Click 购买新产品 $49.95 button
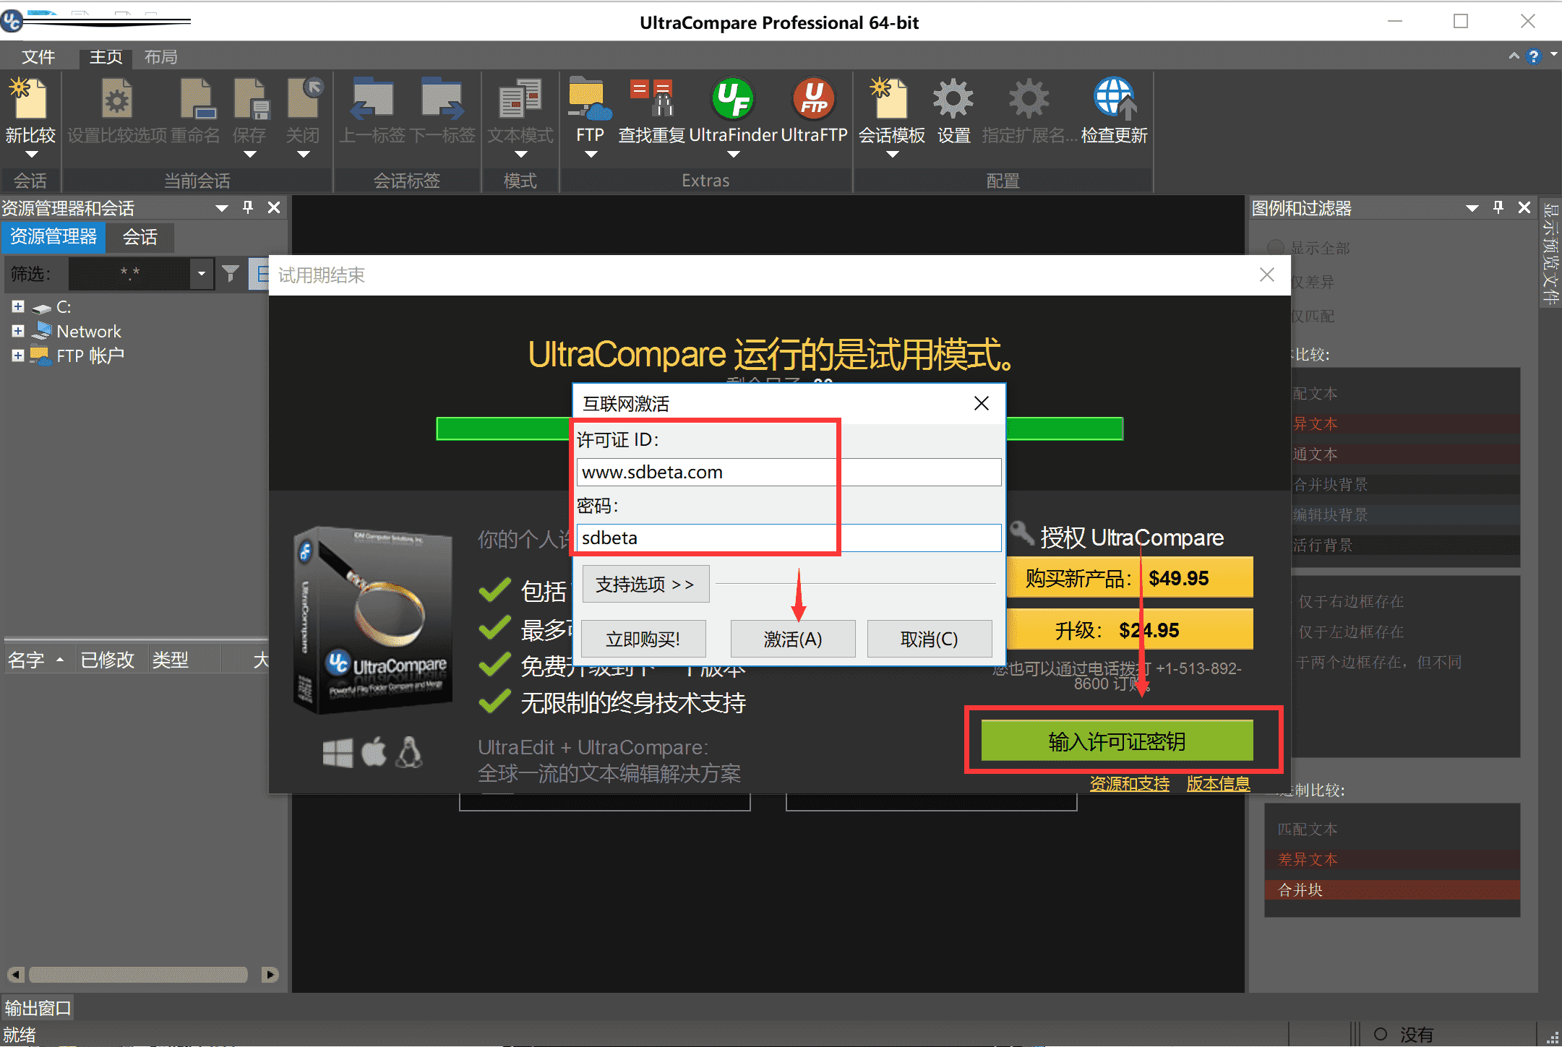This screenshot has width=1562, height=1047. click(1130, 577)
